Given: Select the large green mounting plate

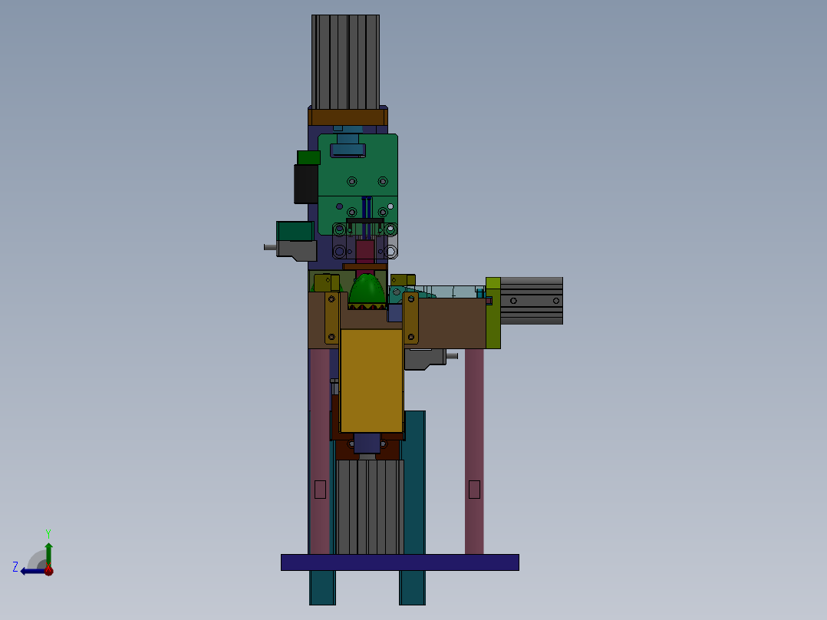Looking at the screenshot, I should coord(357,183).
